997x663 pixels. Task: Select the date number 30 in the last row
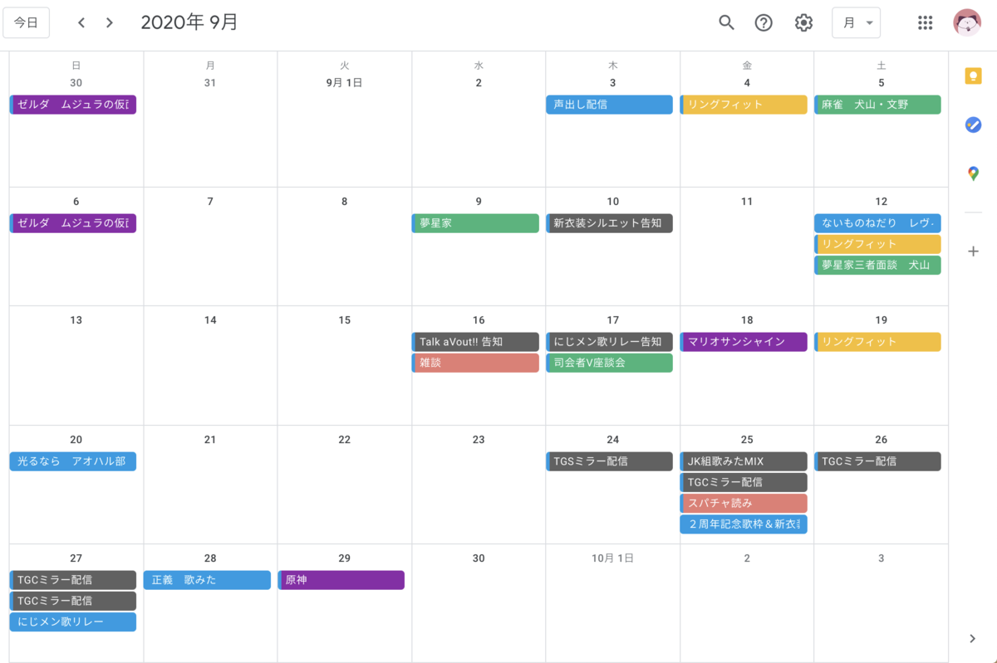[479, 558]
